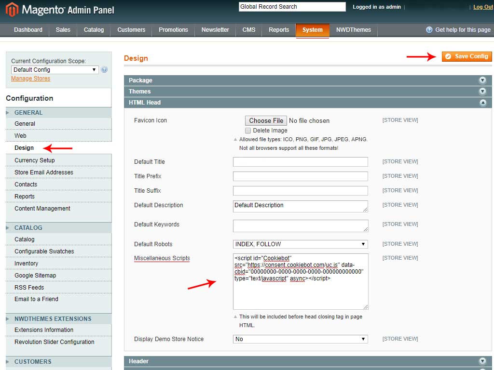This screenshot has width=494, height=370.
Task: Open the Customers top menu
Action: [x=131, y=30]
